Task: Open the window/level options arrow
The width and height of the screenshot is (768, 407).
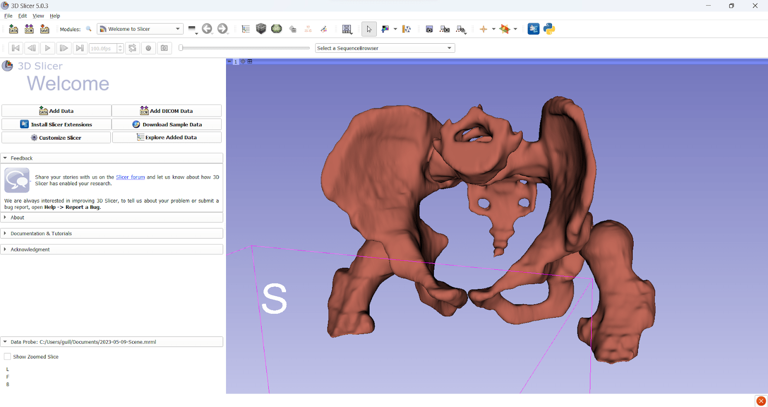Action: pos(396,29)
